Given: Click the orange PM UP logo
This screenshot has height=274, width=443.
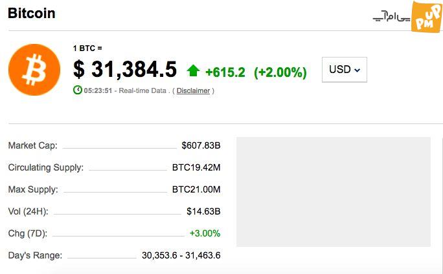Looking at the screenshot, I should point(427,17).
